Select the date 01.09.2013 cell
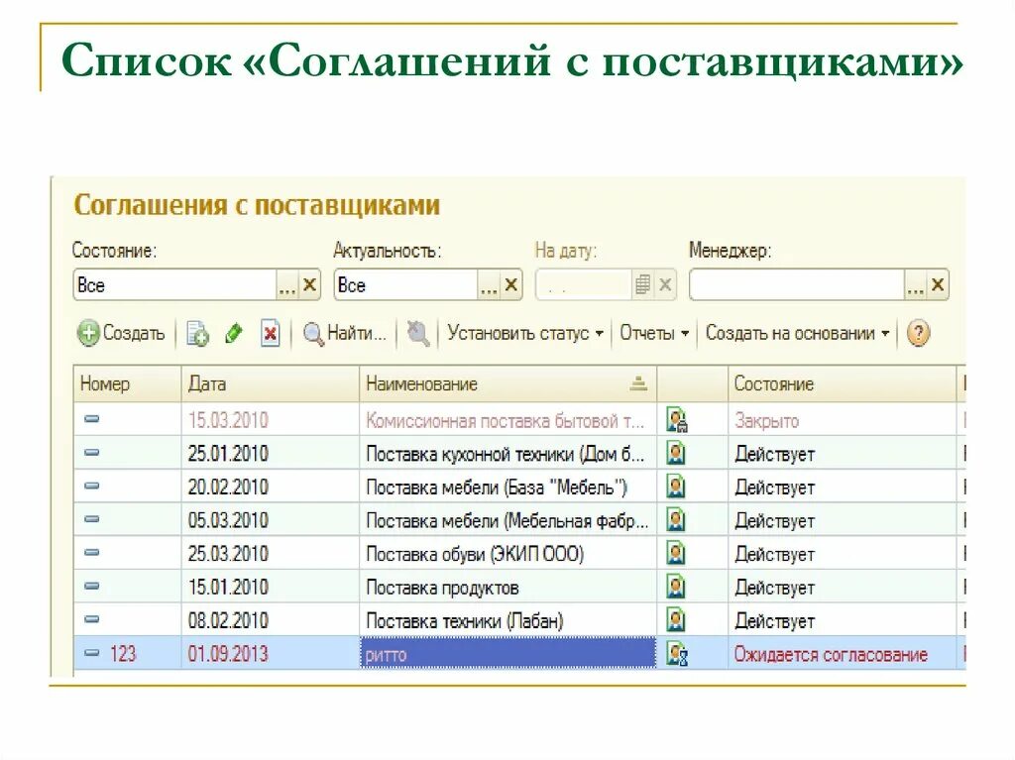The width and height of the screenshot is (1015, 760). [271, 654]
